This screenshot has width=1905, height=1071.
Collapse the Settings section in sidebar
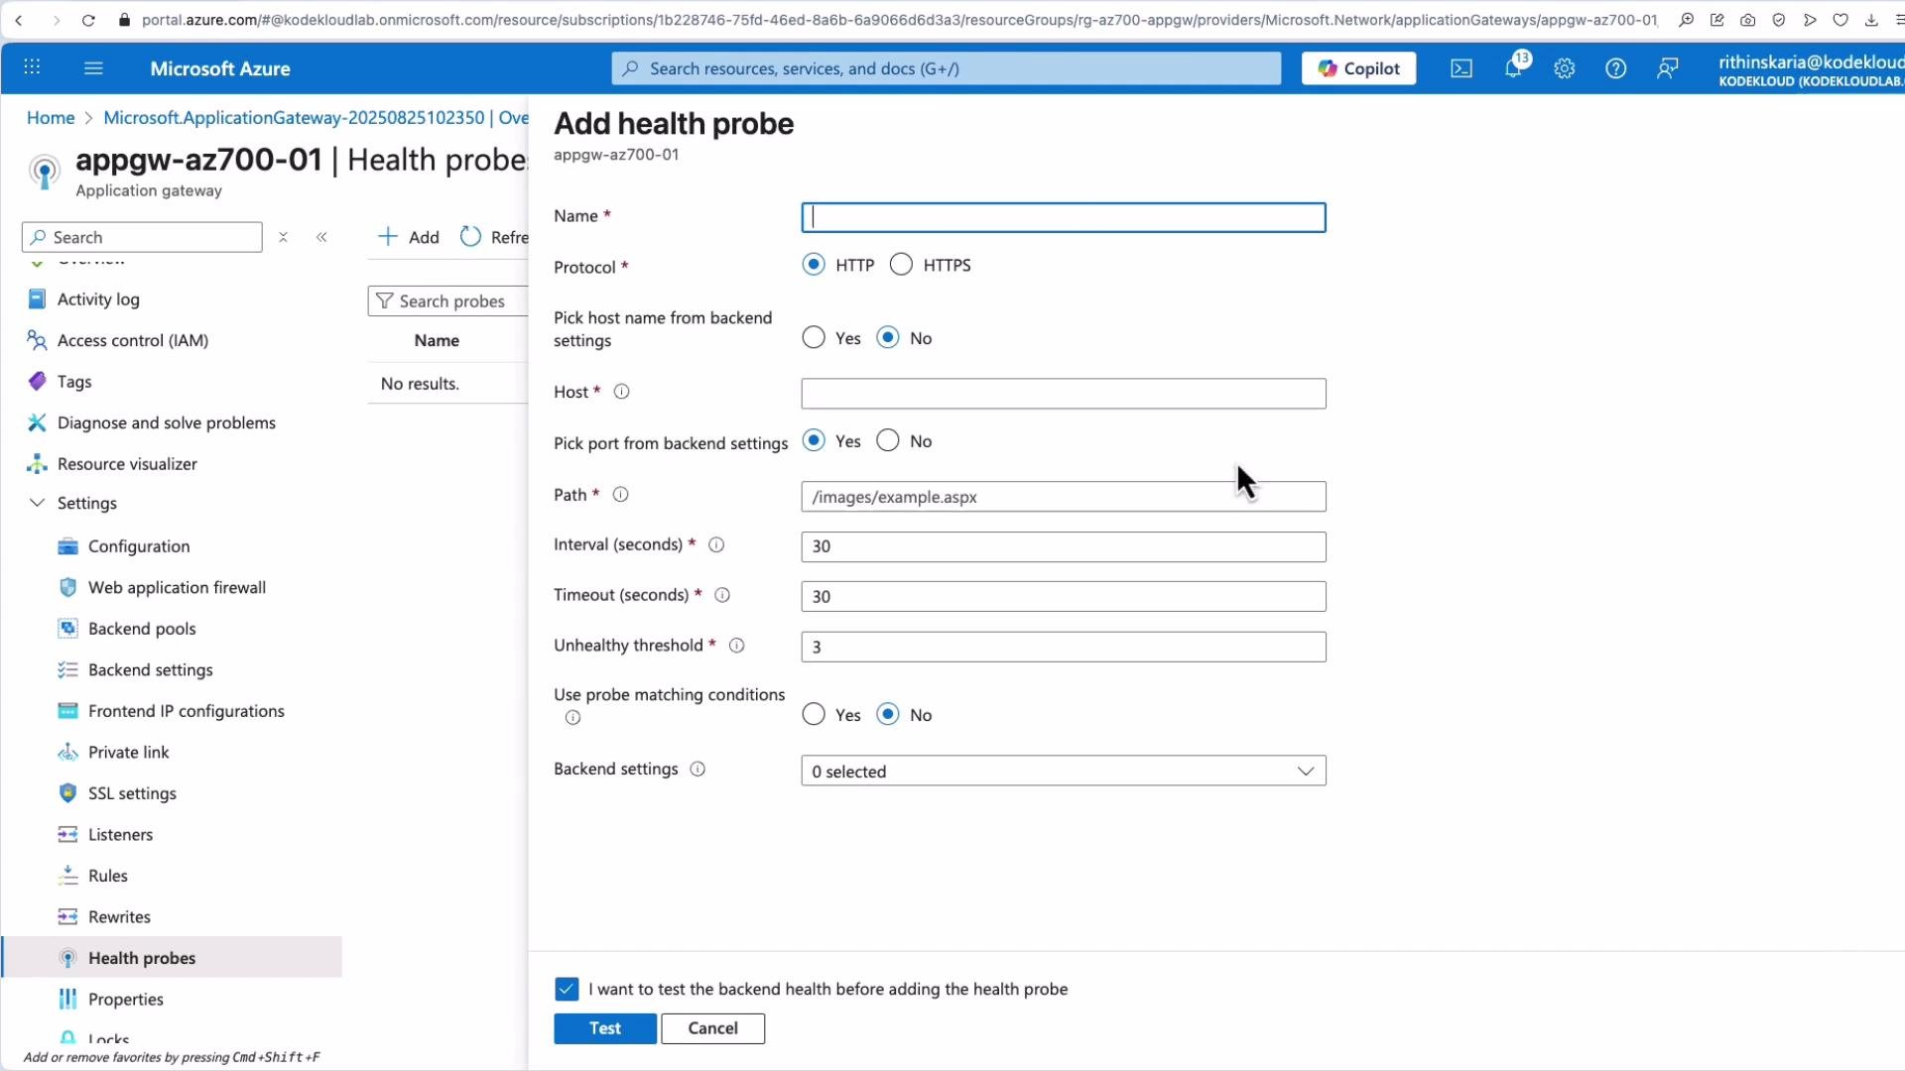tap(38, 503)
